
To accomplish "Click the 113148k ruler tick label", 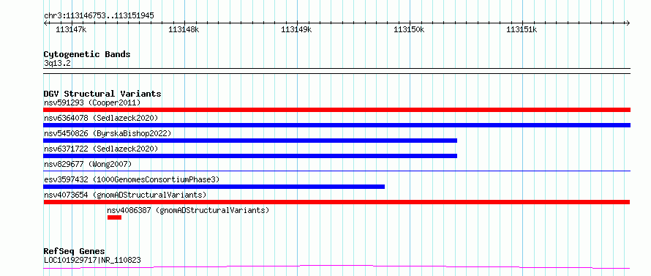I will [184, 29].
